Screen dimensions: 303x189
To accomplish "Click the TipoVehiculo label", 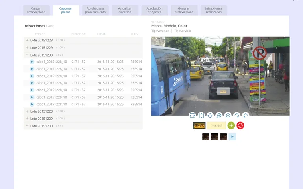I will 160,31.
